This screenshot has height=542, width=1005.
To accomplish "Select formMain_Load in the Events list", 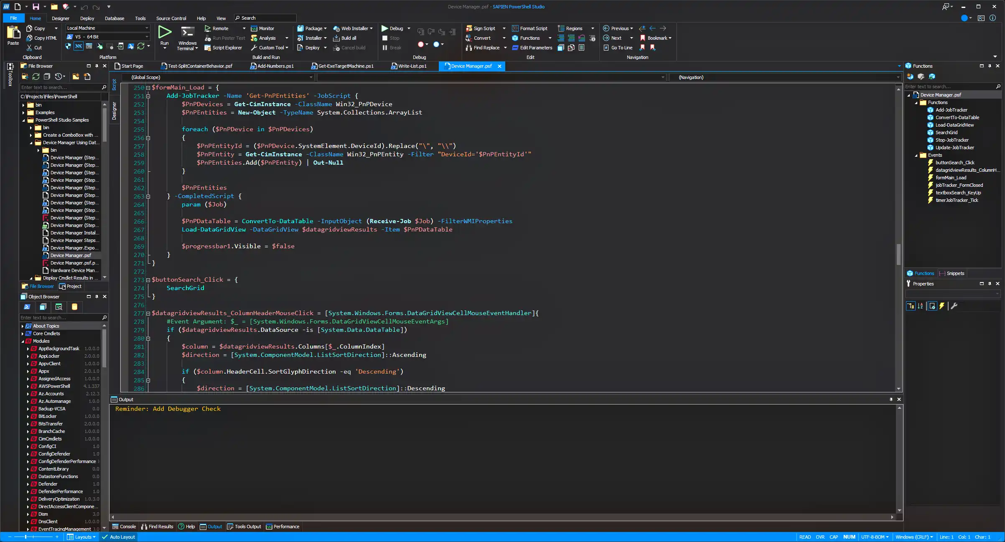I will click(951, 178).
